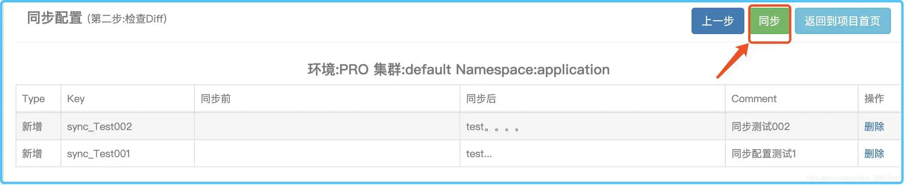Click 删除 link for sync_Test001
Image resolution: width=905 pixels, height=185 pixels.
pos(874,154)
